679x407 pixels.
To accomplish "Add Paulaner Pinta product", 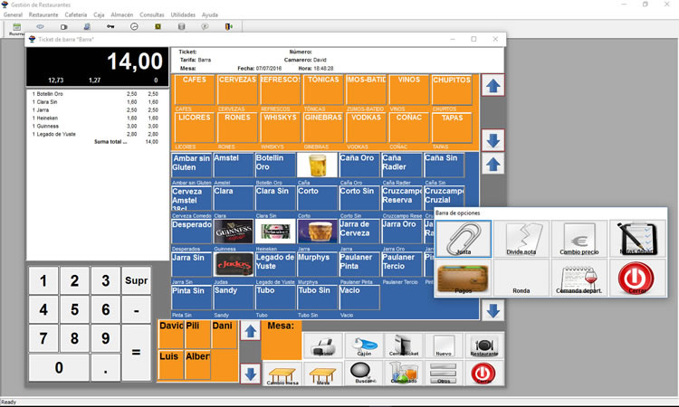I will [x=359, y=264].
